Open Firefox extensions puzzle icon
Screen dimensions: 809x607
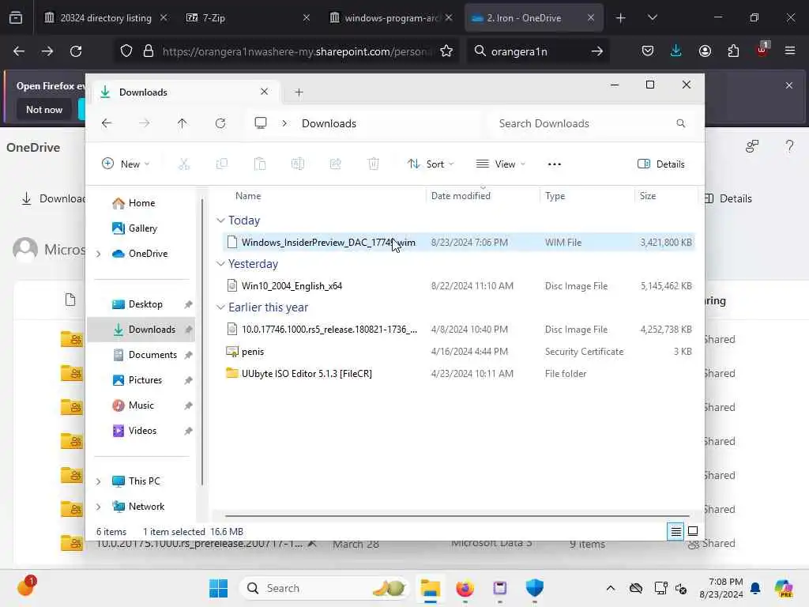[x=733, y=51]
